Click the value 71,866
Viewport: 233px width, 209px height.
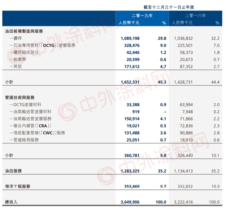coord(186,119)
